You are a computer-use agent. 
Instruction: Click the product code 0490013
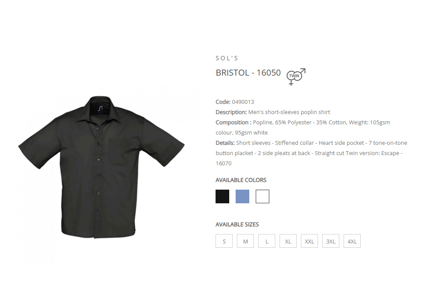click(243, 102)
